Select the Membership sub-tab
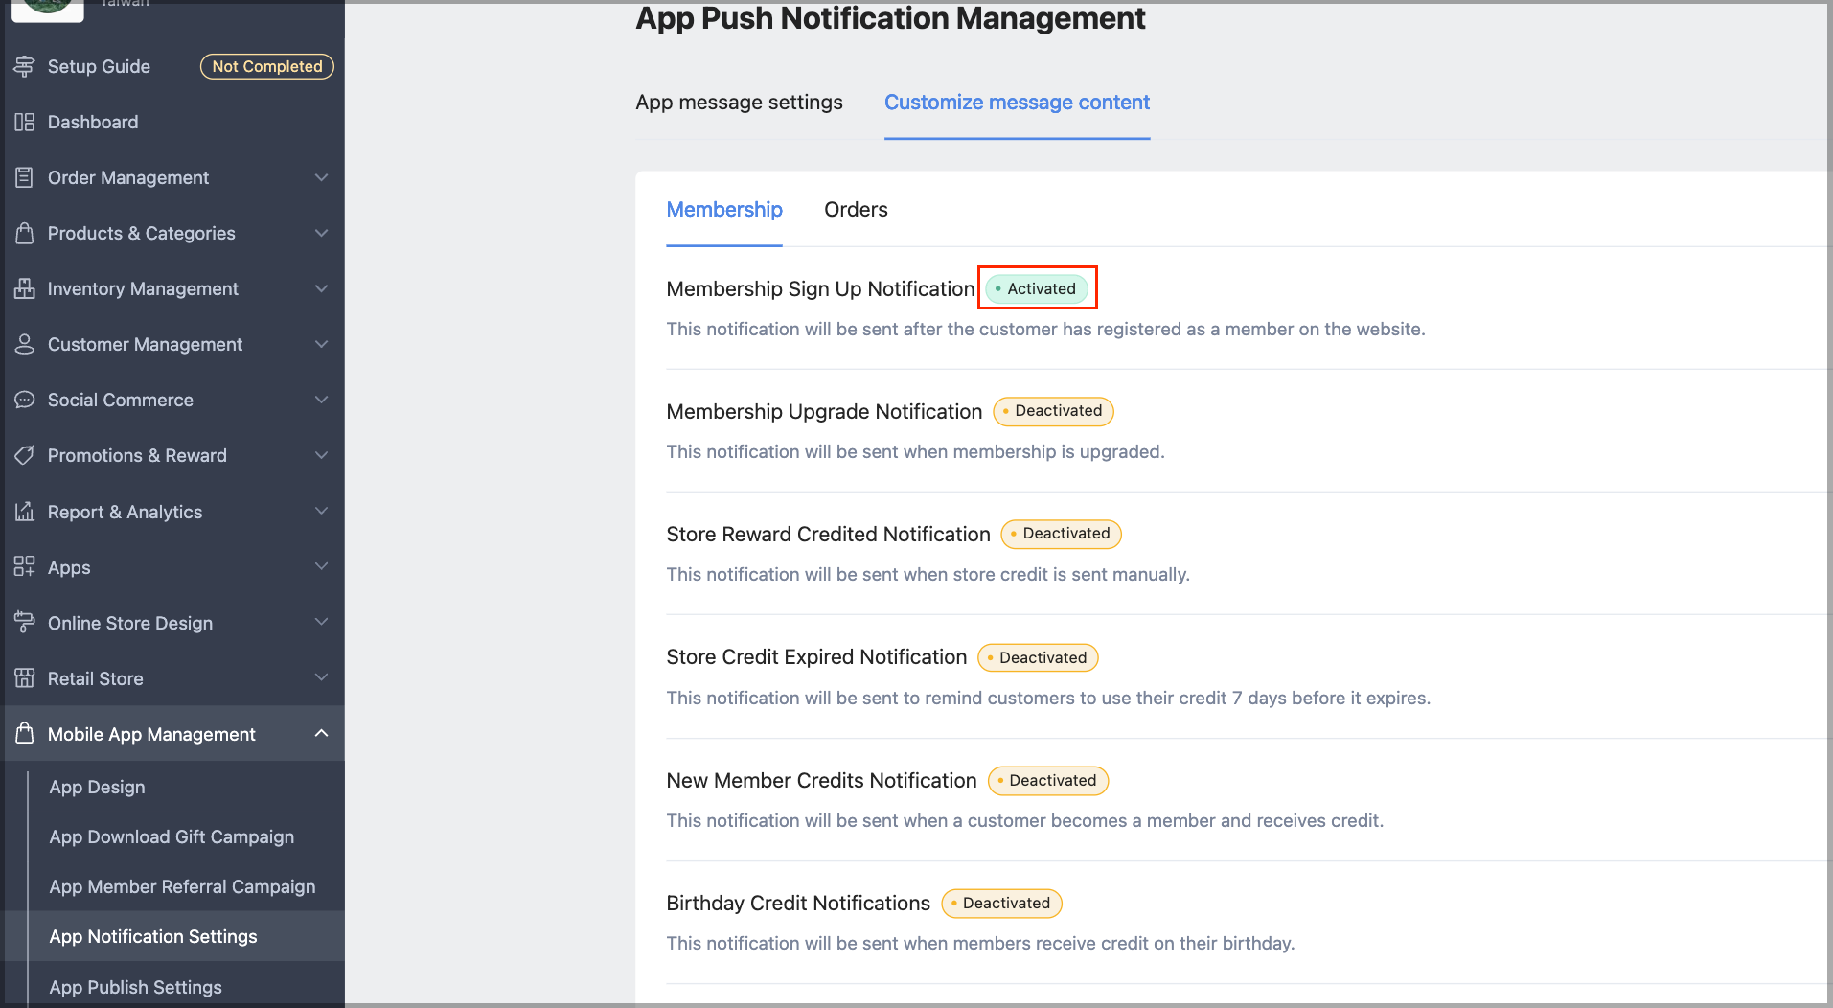 coord(724,210)
